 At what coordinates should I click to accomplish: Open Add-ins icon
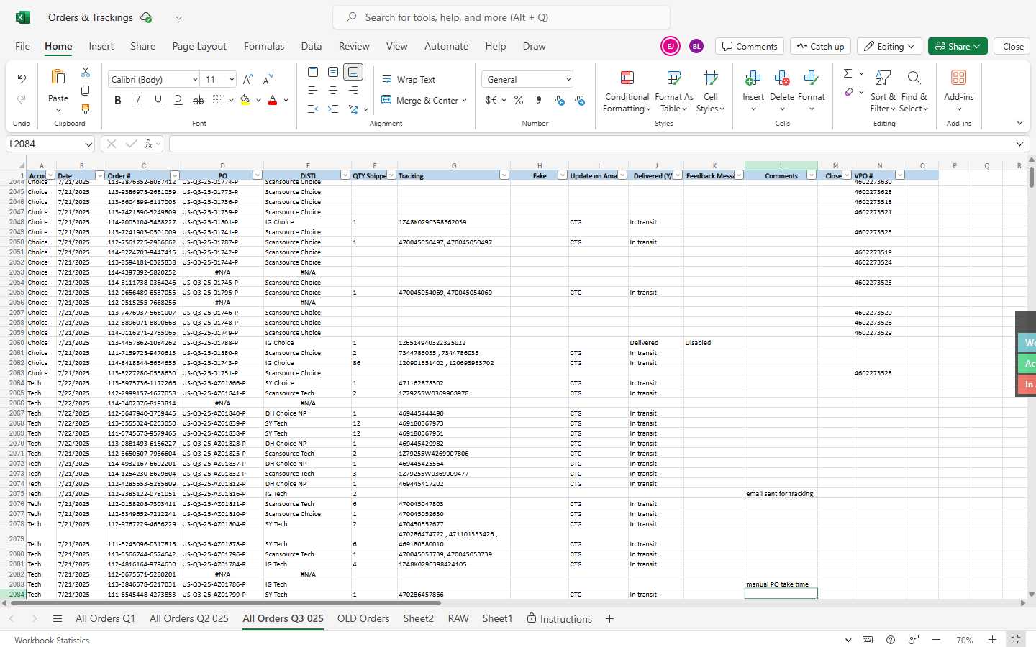[958, 78]
